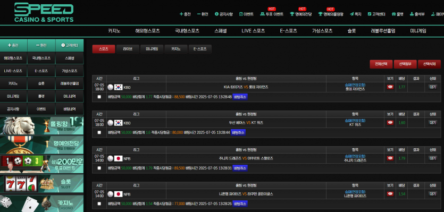Click the red 전체선택 select-all button
Screen dimensions: 444x212
pyautogui.click(x=381, y=64)
